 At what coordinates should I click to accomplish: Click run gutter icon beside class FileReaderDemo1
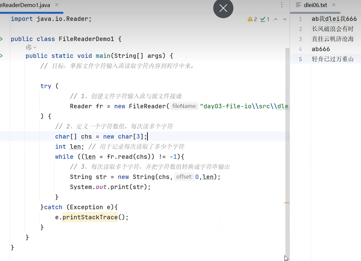point(1,39)
